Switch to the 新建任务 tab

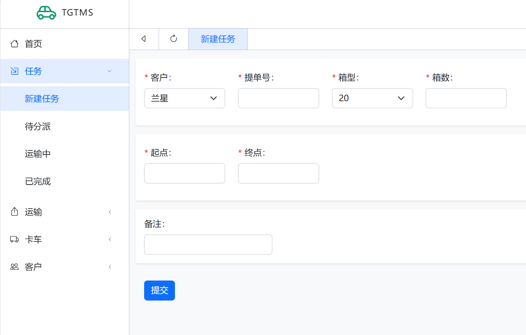tap(218, 39)
